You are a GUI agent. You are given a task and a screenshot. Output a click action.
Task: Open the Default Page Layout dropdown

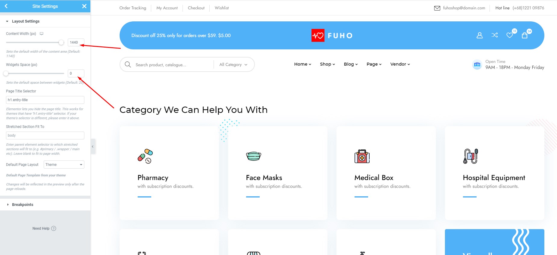[64, 165]
